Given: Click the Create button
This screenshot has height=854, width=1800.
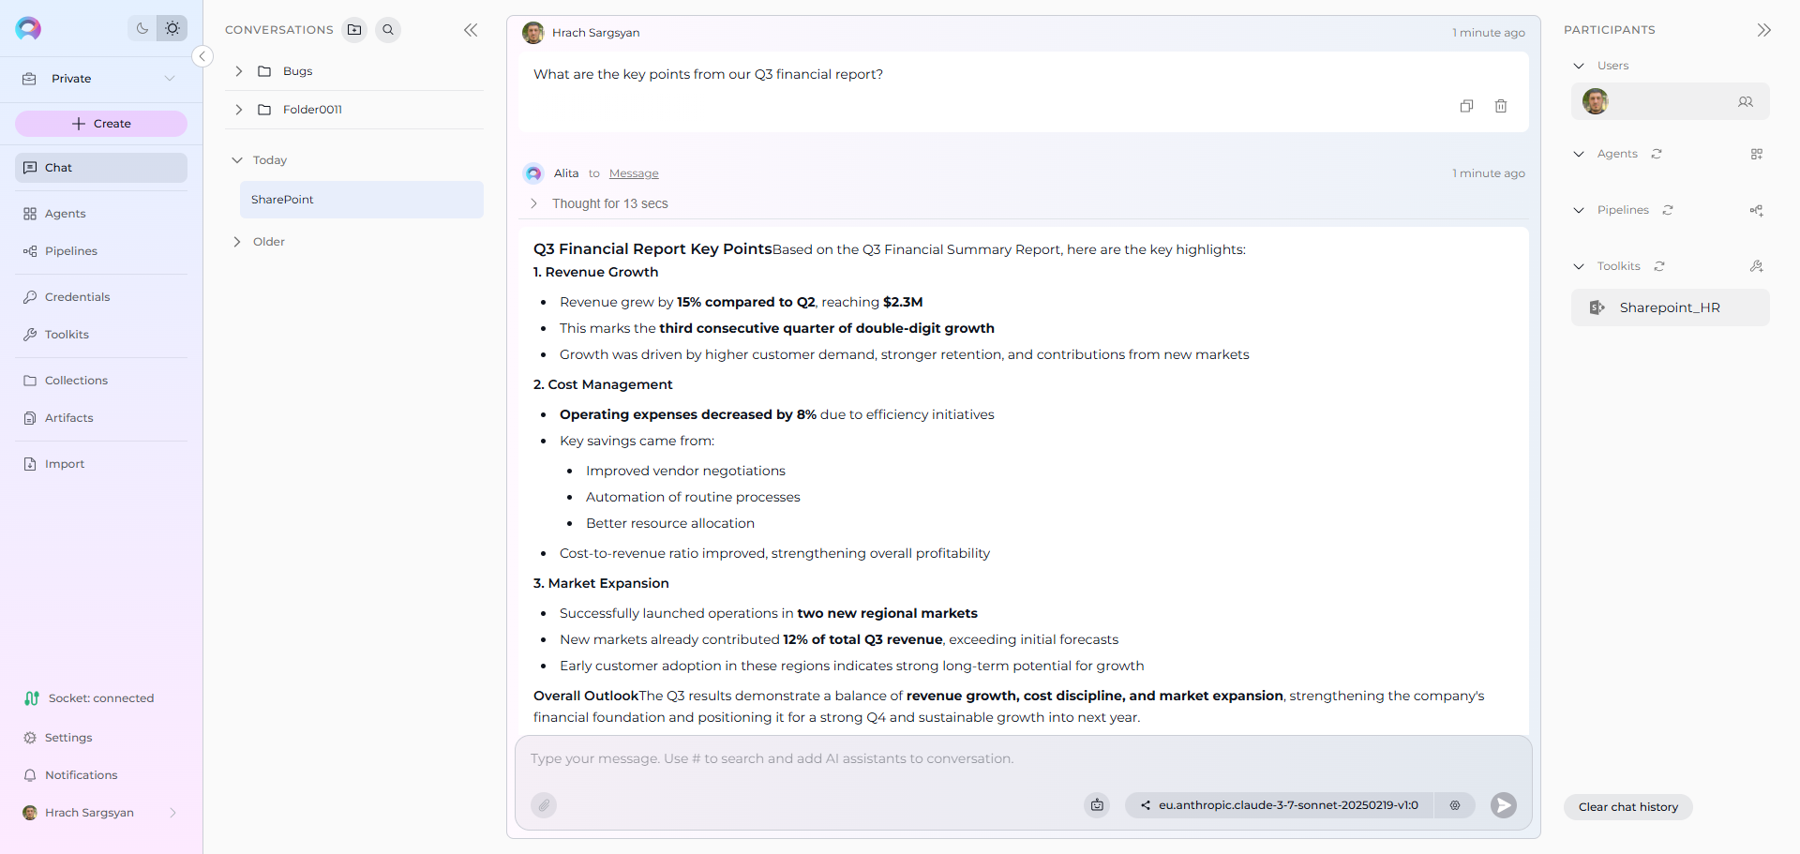Looking at the screenshot, I should click(101, 124).
